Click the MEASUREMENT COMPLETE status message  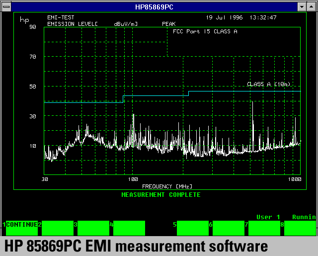tap(161, 195)
